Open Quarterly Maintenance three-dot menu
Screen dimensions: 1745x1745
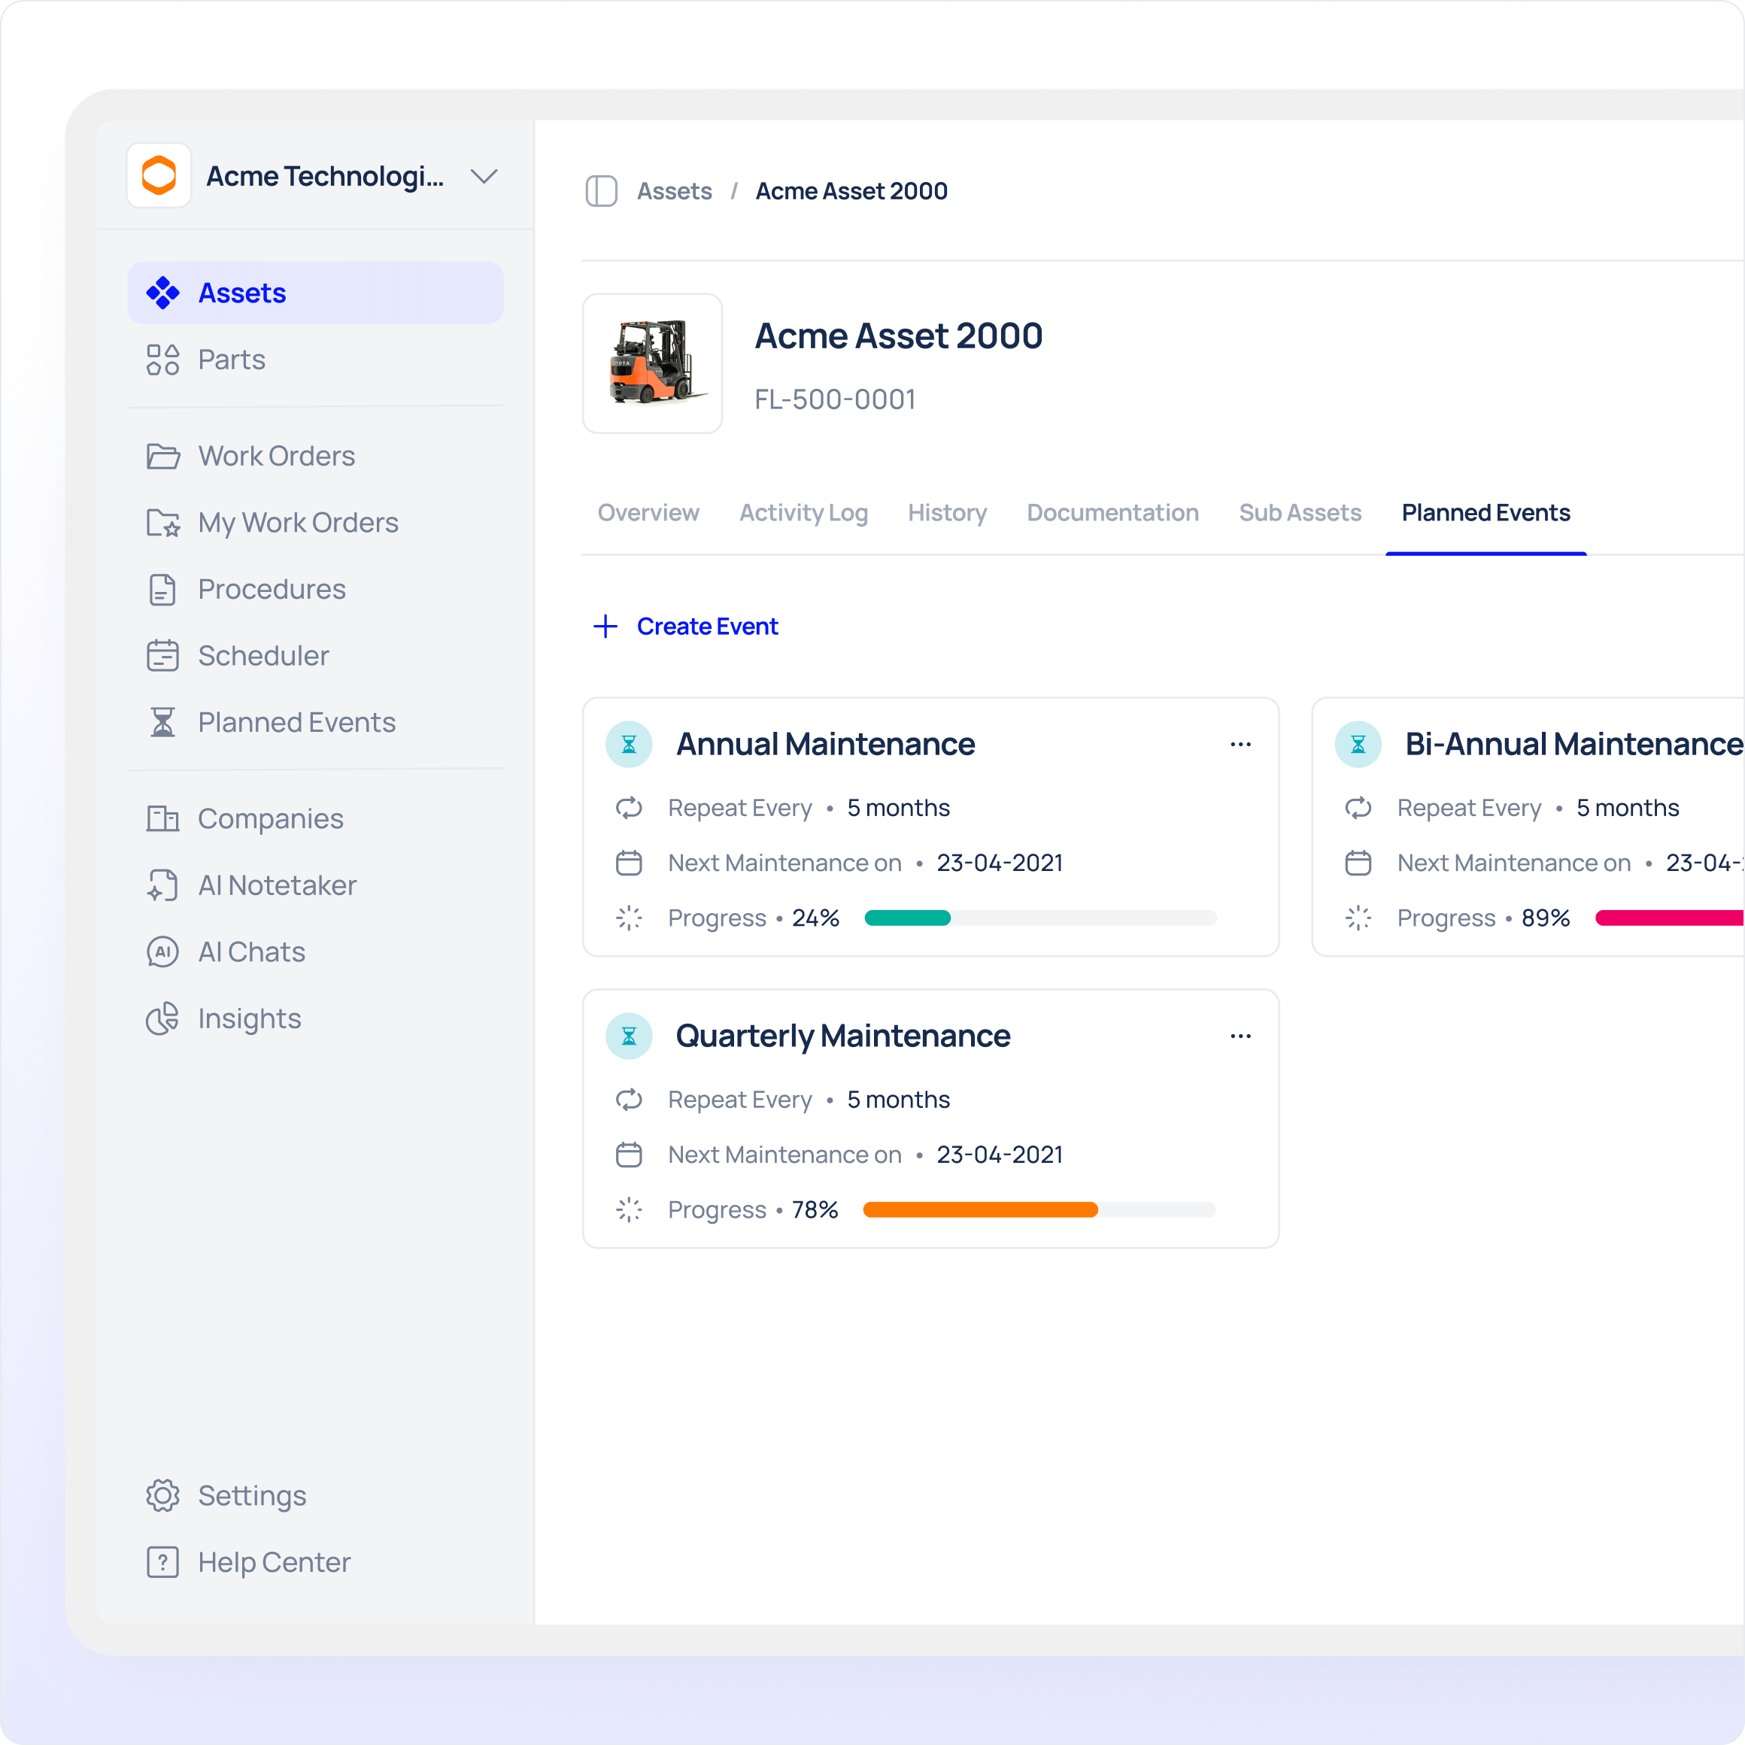pos(1240,1036)
